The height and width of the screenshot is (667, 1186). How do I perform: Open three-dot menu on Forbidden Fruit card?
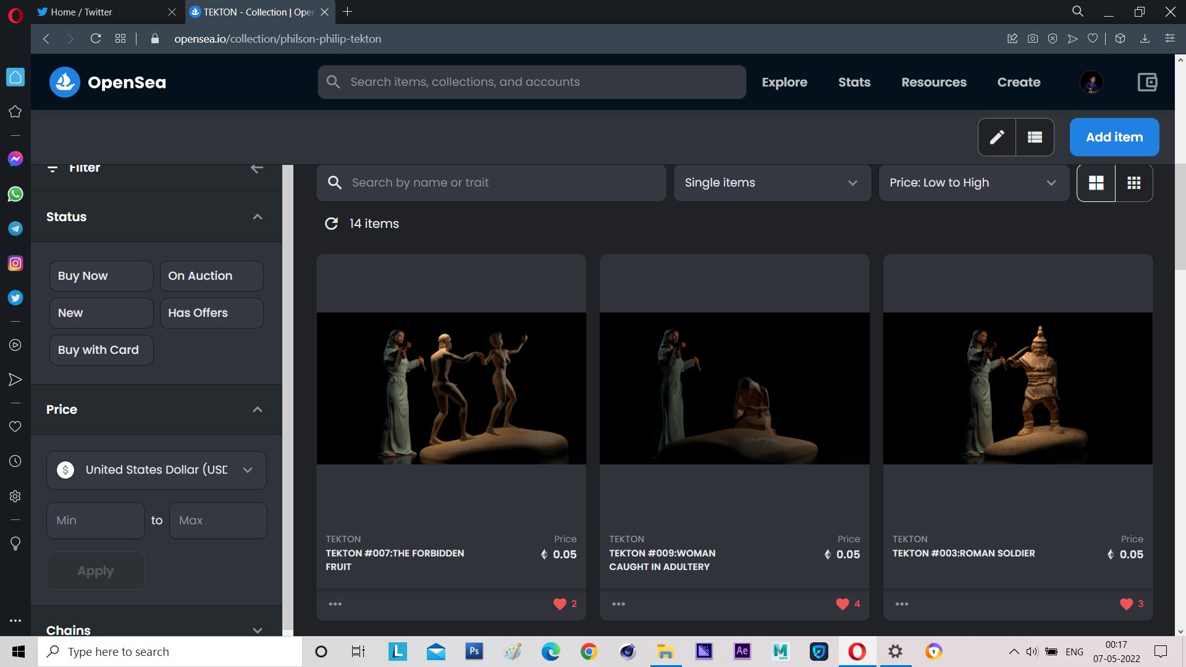pos(335,604)
